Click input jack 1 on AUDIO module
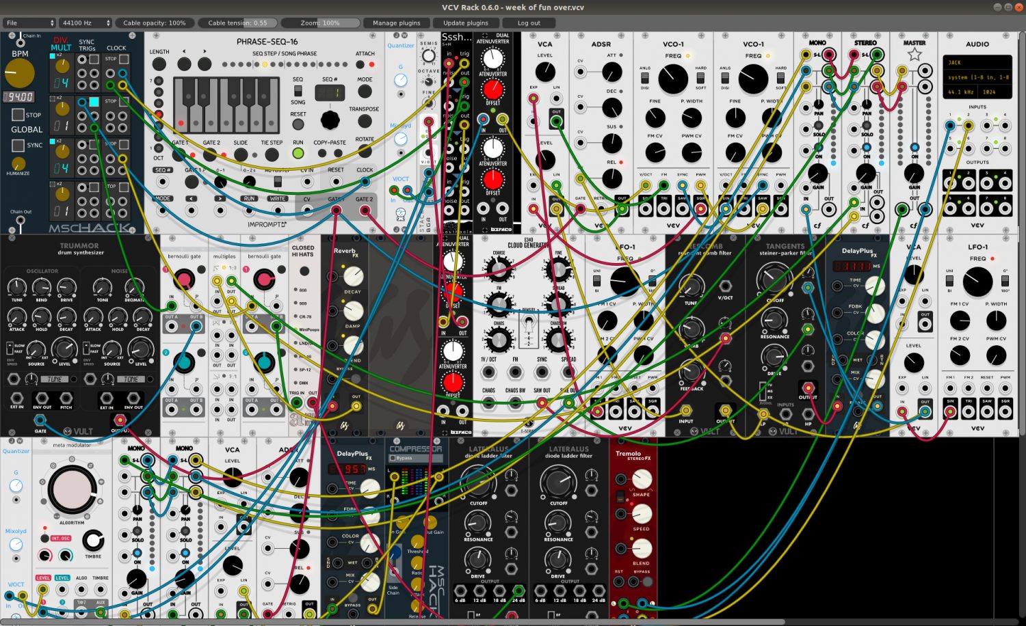1026x626 pixels. pos(950,125)
